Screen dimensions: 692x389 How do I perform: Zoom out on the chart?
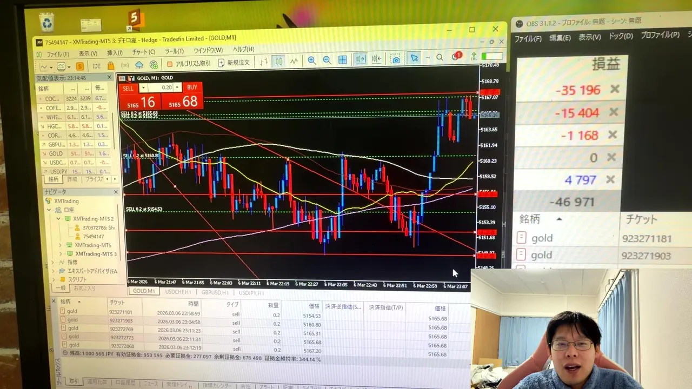pyautogui.click(x=327, y=60)
